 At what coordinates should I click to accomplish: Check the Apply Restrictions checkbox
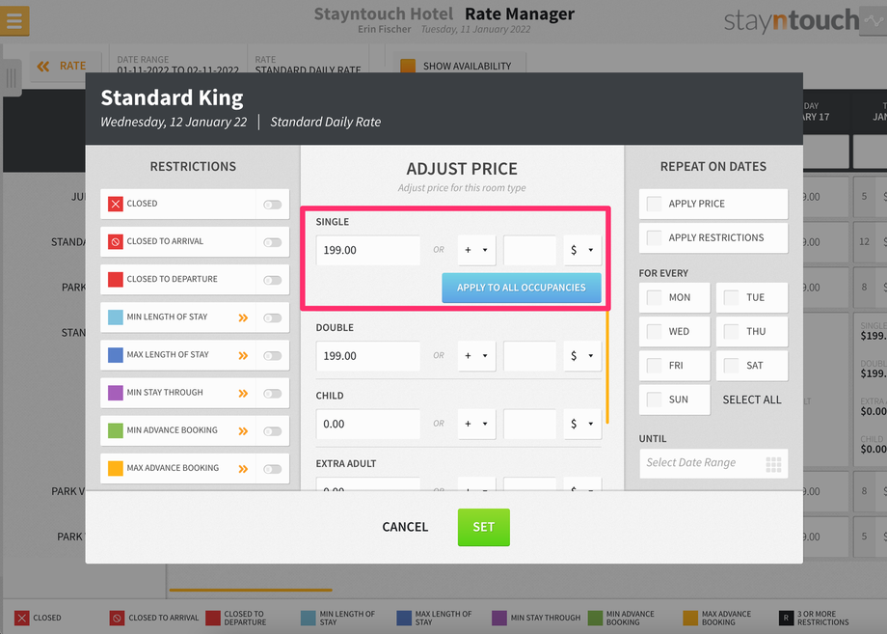click(x=655, y=237)
